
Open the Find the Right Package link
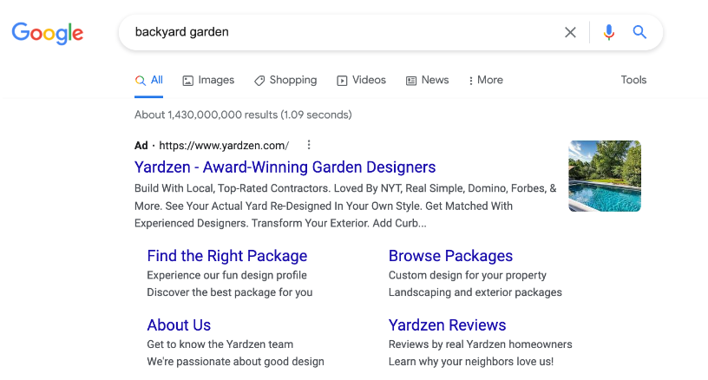pos(227,256)
